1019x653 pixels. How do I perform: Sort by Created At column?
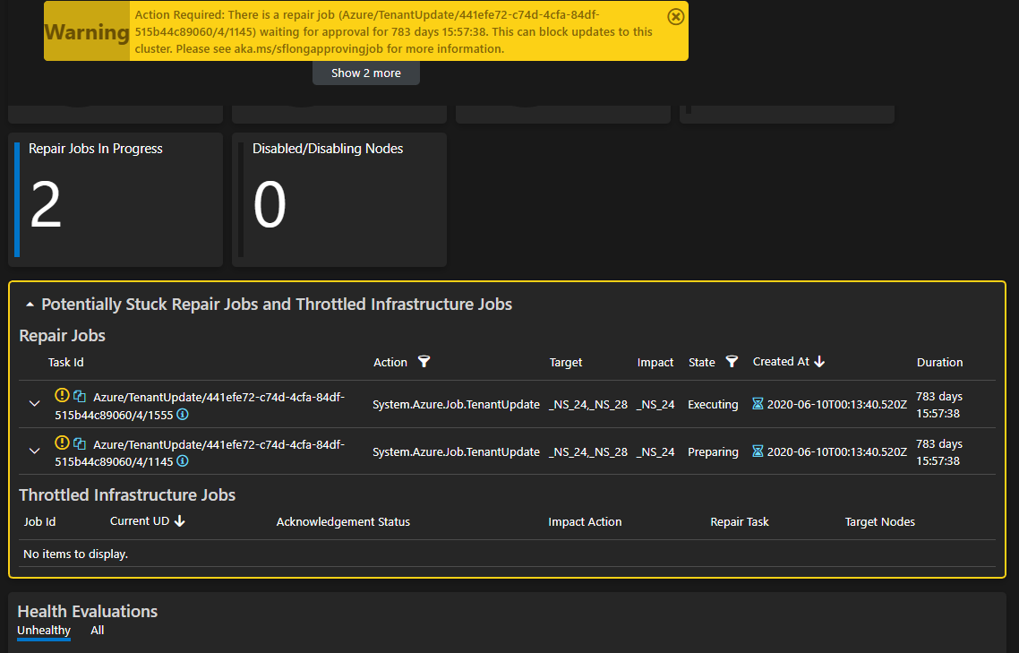click(x=781, y=362)
